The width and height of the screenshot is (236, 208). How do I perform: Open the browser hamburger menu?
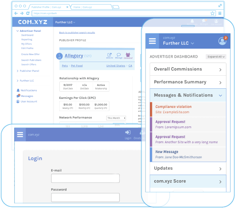coord(220,13)
